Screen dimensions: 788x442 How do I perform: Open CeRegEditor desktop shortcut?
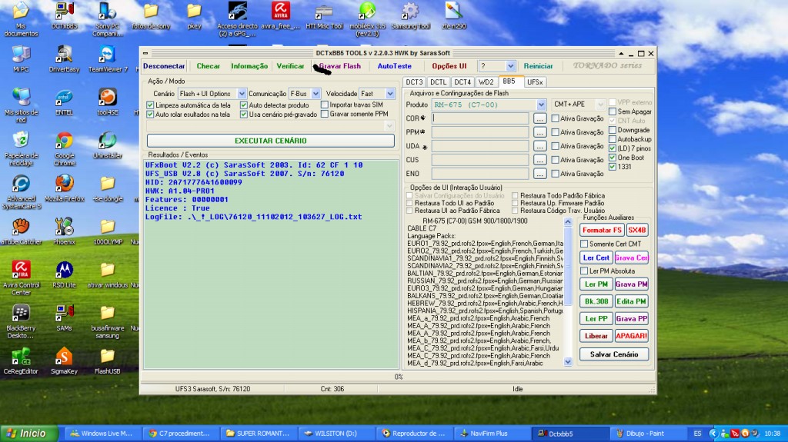21,361
